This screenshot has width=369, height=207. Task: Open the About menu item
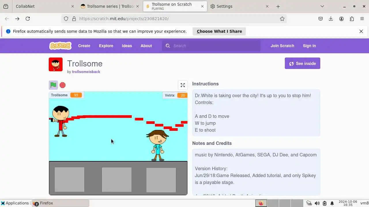(x=146, y=46)
